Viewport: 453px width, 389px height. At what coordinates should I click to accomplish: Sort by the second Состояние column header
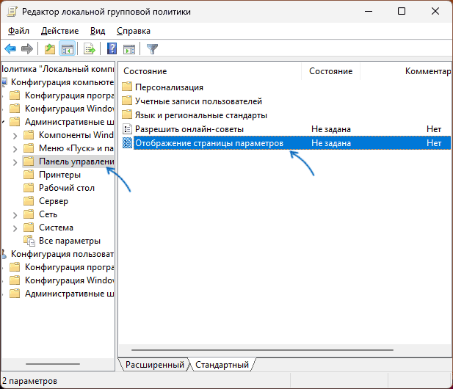(331, 71)
